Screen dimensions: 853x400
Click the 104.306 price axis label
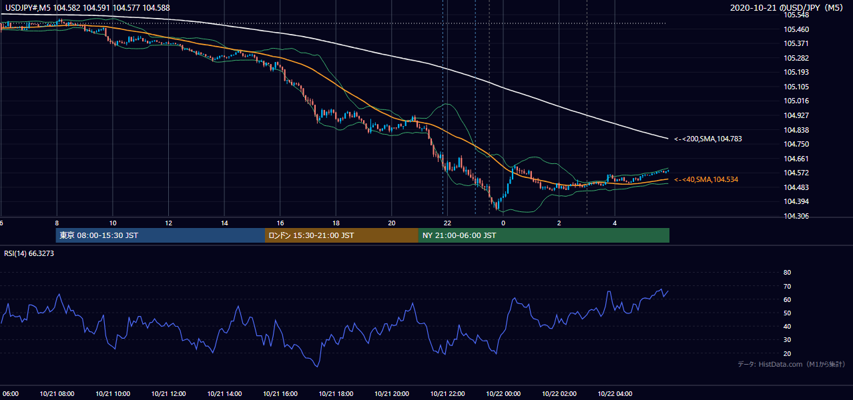796,216
